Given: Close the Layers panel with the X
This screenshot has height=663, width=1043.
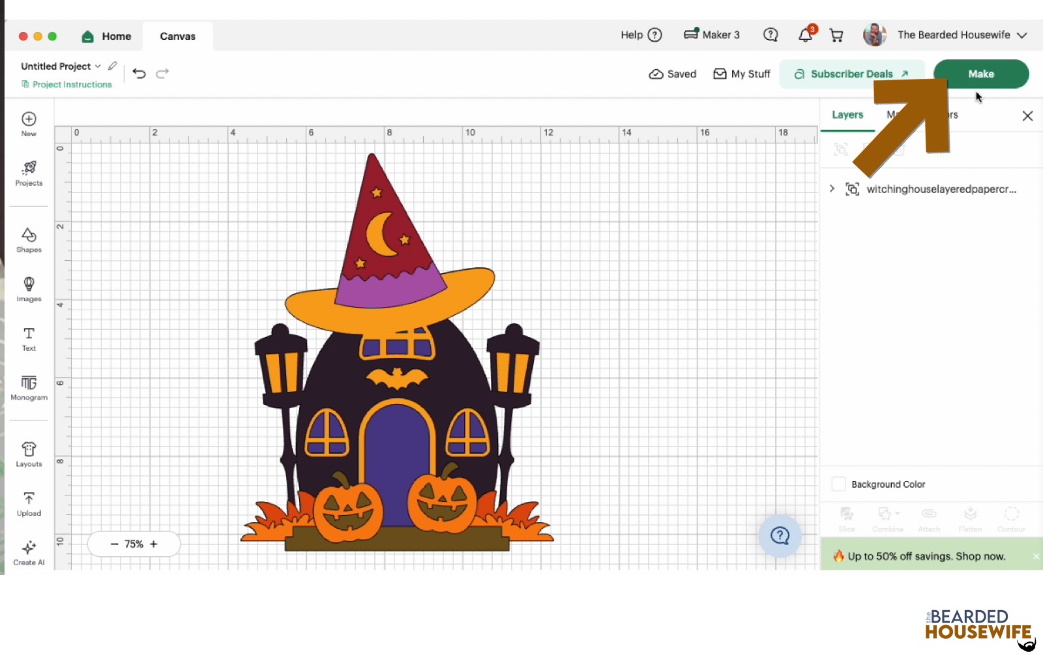Looking at the screenshot, I should (1028, 116).
